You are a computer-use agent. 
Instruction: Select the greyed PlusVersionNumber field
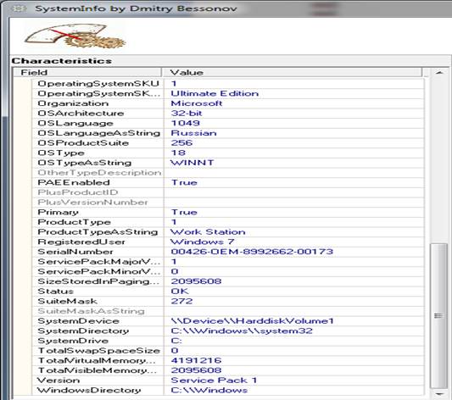(92, 203)
